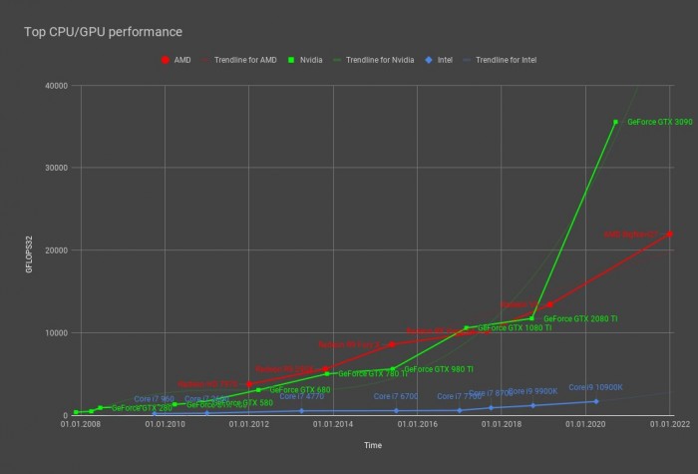Click the GeForce GTX 2080 Ti green marker
This screenshot has width=698, height=474.
tap(531, 318)
